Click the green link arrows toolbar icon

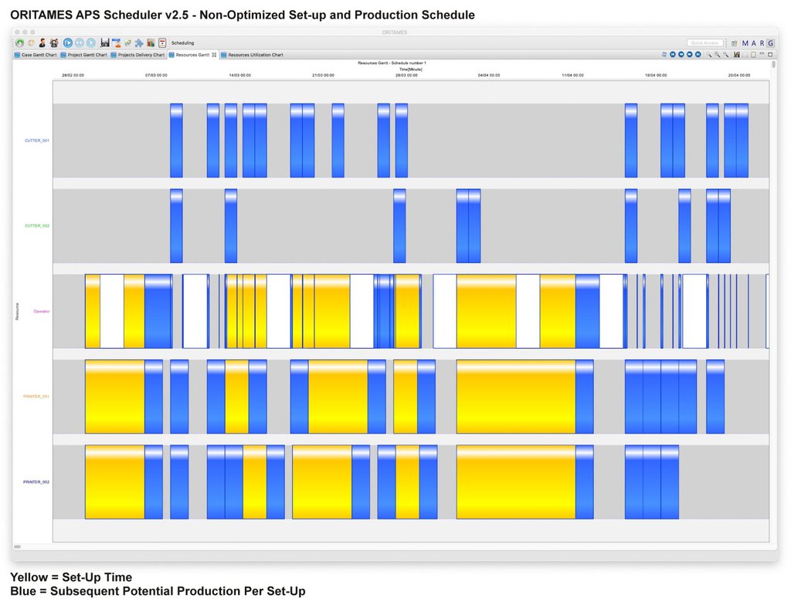point(127,43)
